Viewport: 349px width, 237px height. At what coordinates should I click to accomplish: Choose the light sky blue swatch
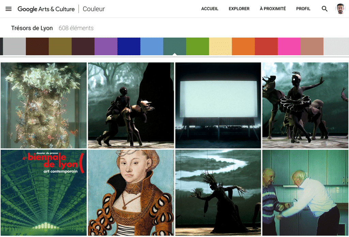pos(152,46)
